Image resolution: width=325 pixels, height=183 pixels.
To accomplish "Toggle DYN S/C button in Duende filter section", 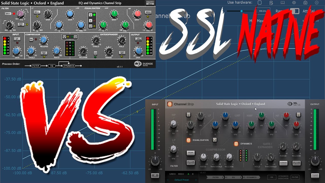I will tap(22, 24).
